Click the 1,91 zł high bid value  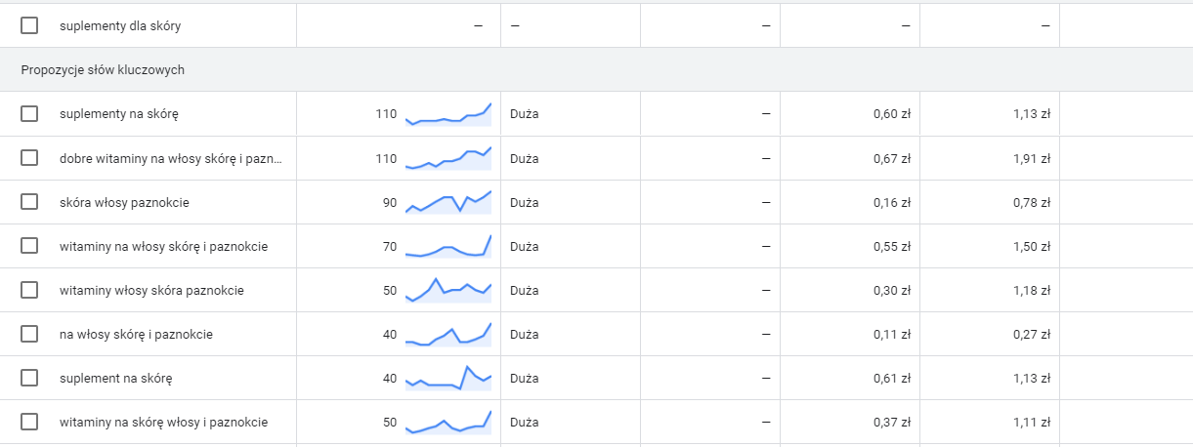[1032, 158]
